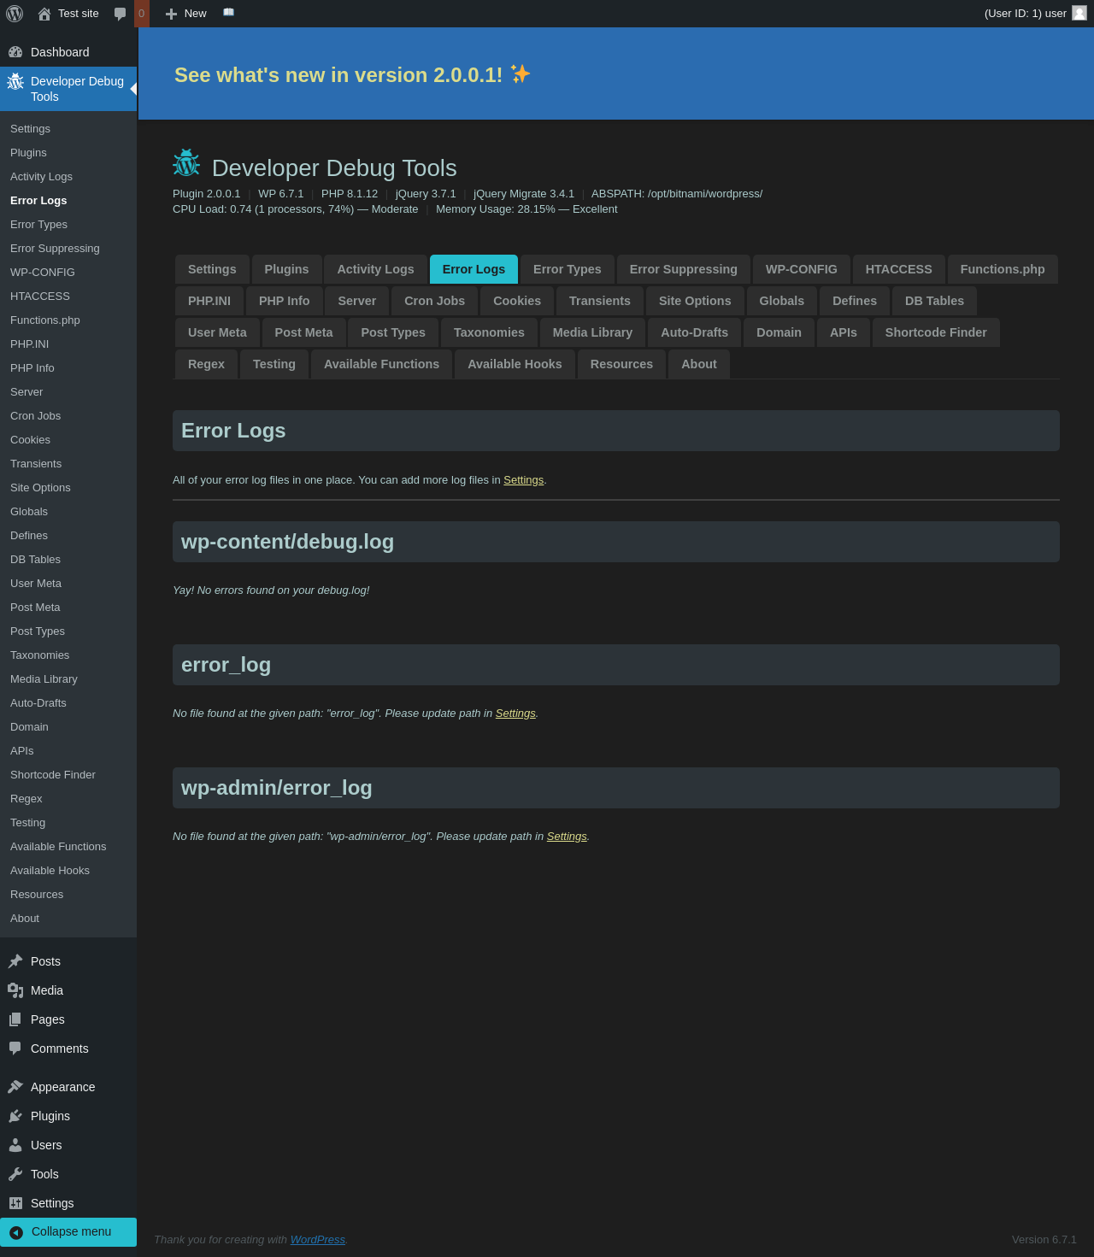Open the comments bubble in admin bar
The image size is (1094, 1257).
(x=120, y=14)
